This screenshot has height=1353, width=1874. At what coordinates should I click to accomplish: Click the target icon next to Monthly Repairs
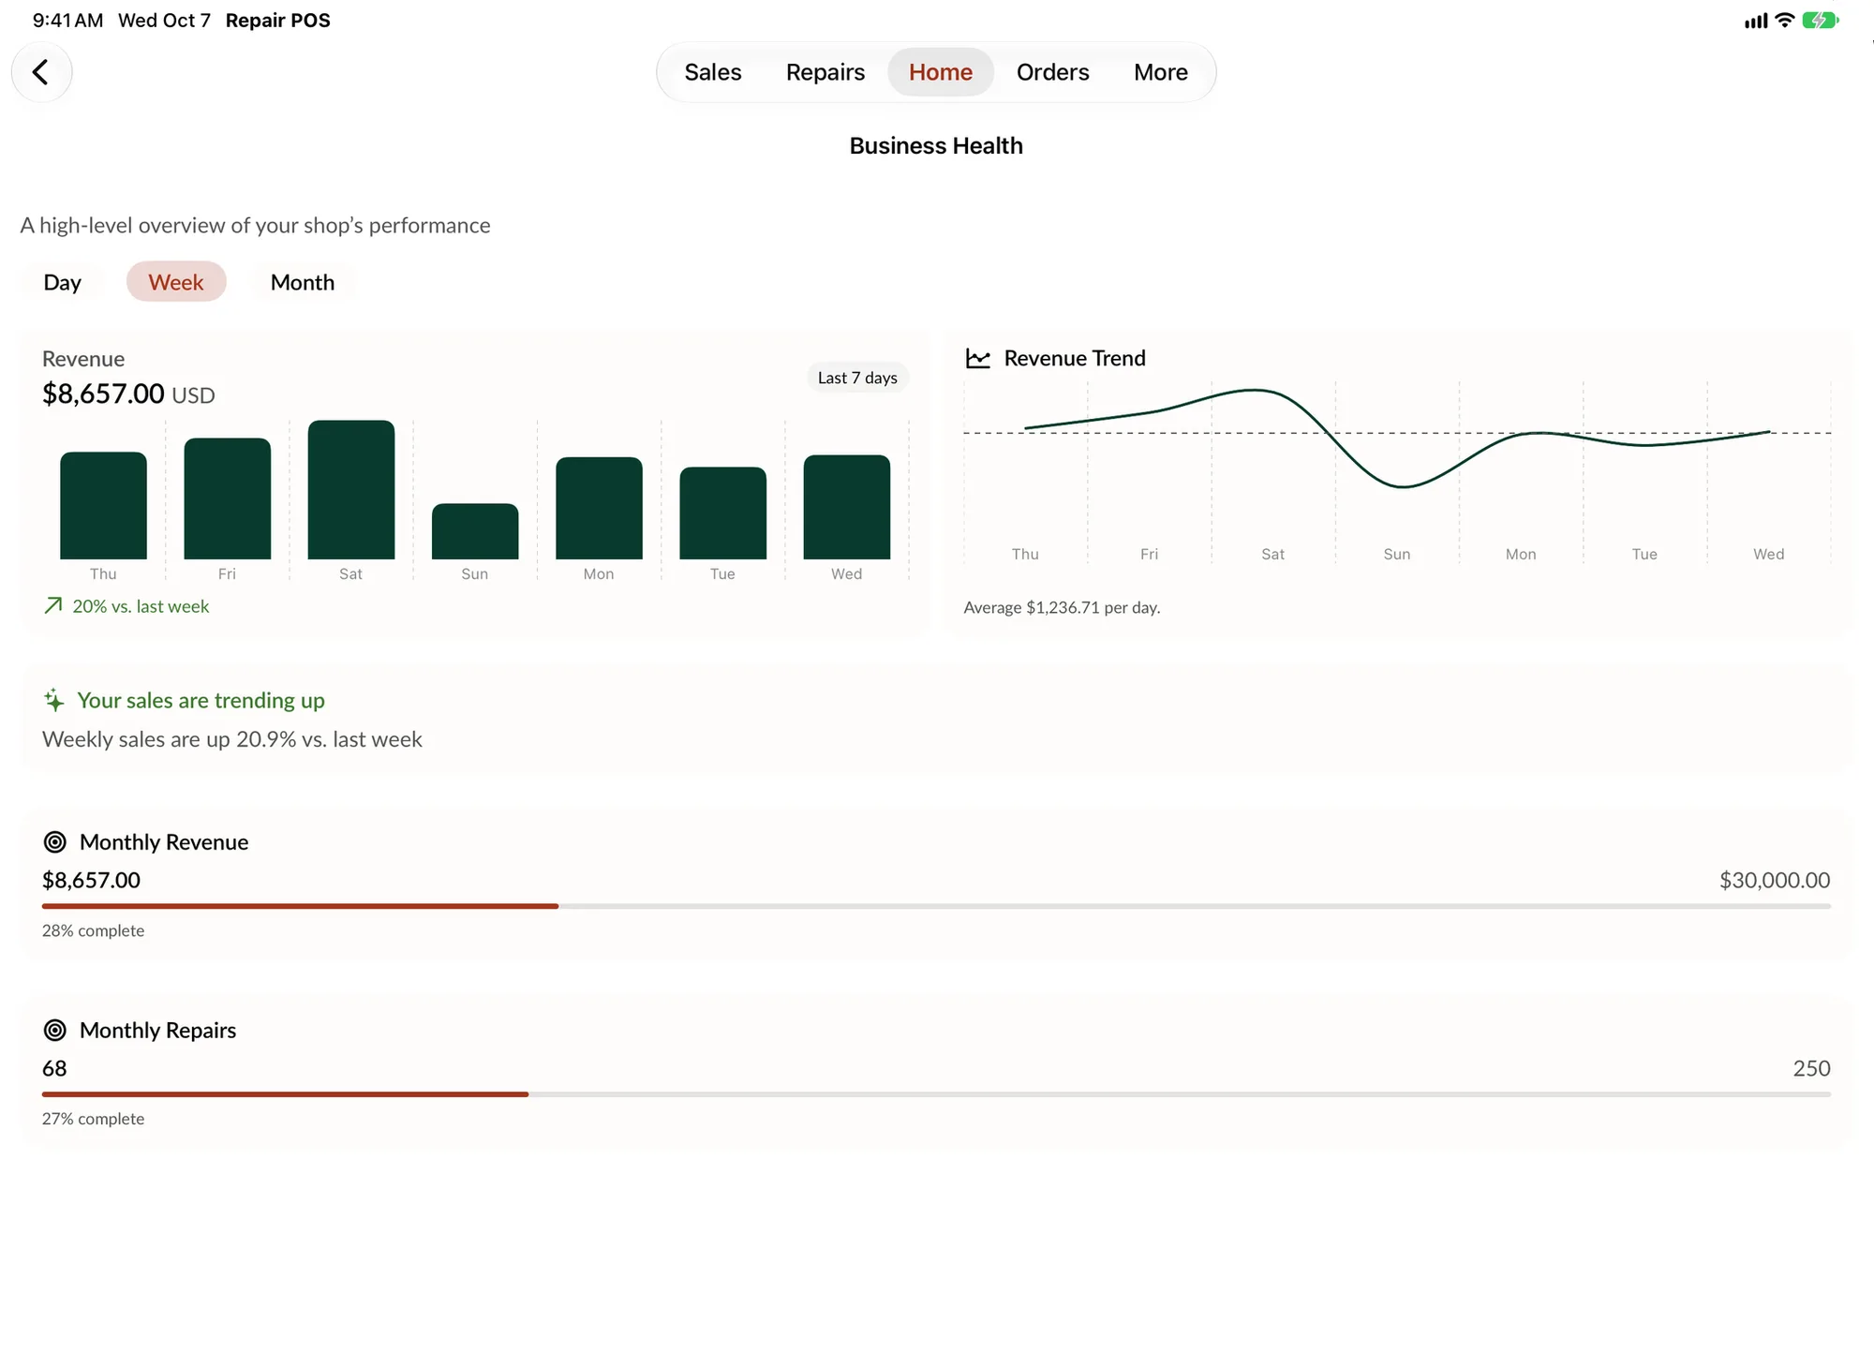coord(55,1031)
